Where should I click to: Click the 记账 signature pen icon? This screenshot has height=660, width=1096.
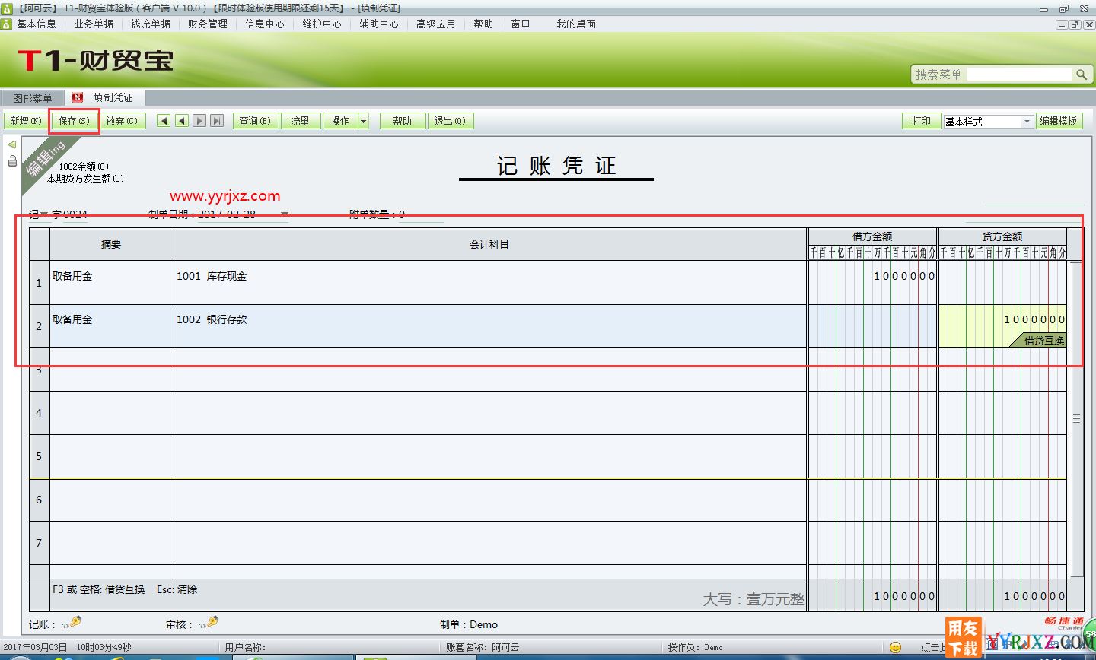(x=72, y=623)
